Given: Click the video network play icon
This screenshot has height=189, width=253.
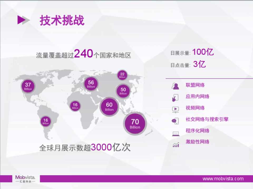Looking at the screenshot, I should click(x=175, y=109).
